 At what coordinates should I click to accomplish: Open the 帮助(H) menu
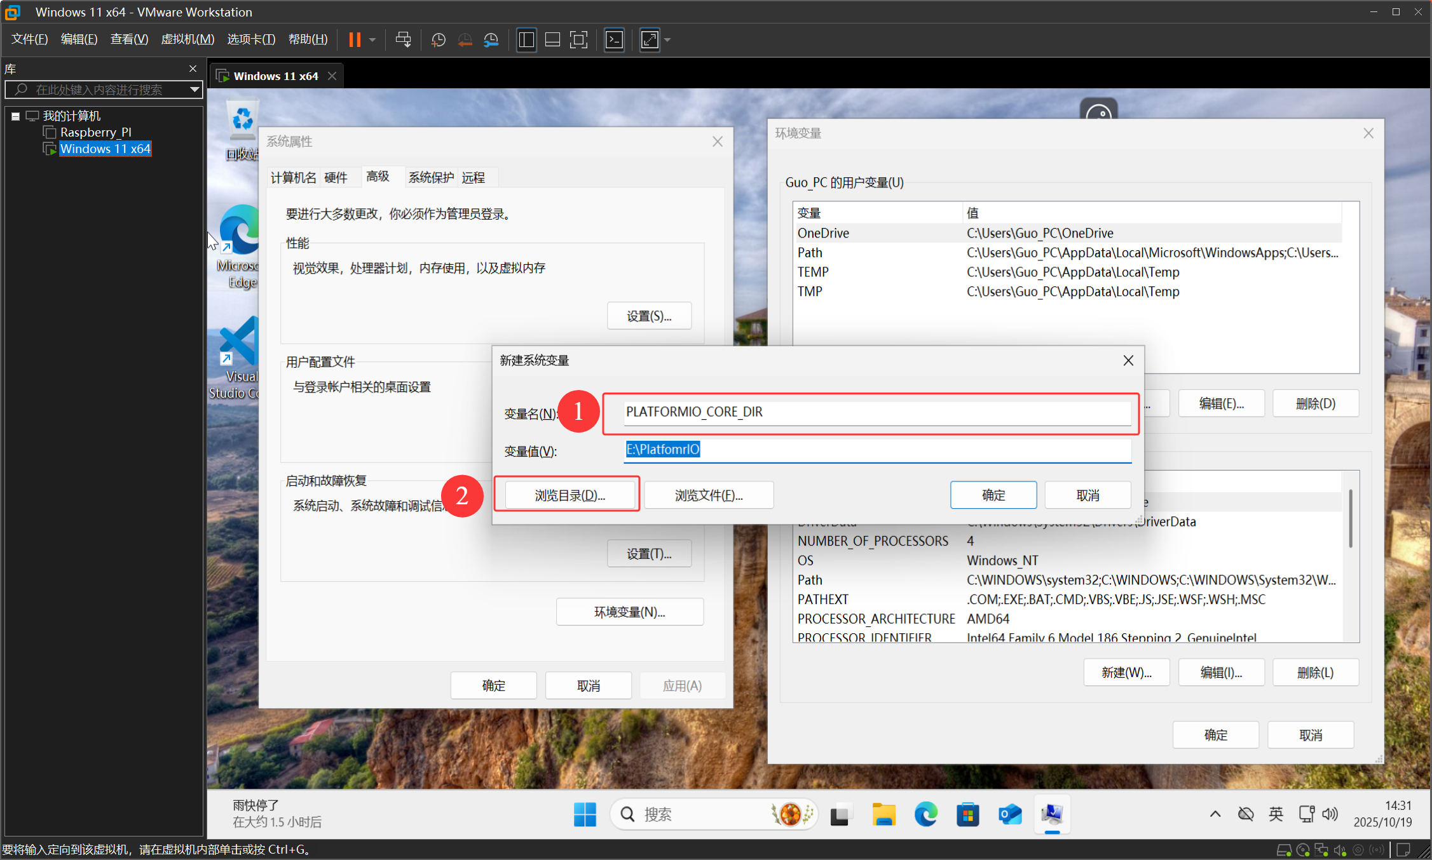308,39
